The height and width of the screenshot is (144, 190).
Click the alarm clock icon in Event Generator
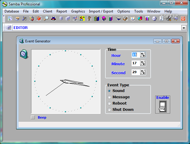(24, 54)
